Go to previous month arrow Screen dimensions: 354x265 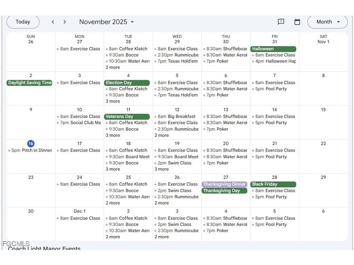click(53, 22)
